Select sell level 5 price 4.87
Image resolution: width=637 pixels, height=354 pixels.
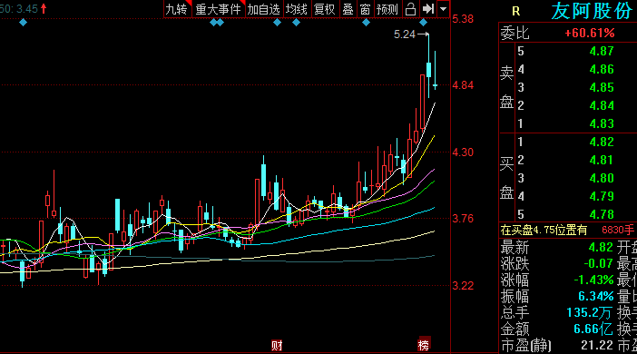pos(602,51)
